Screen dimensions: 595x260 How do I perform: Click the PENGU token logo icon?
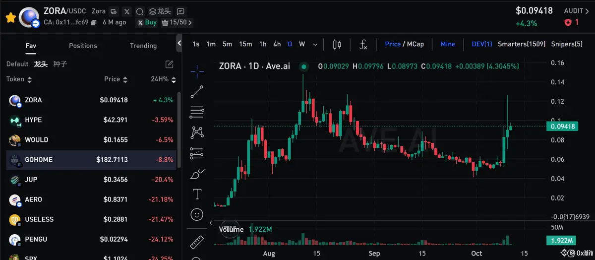click(15, 240)
